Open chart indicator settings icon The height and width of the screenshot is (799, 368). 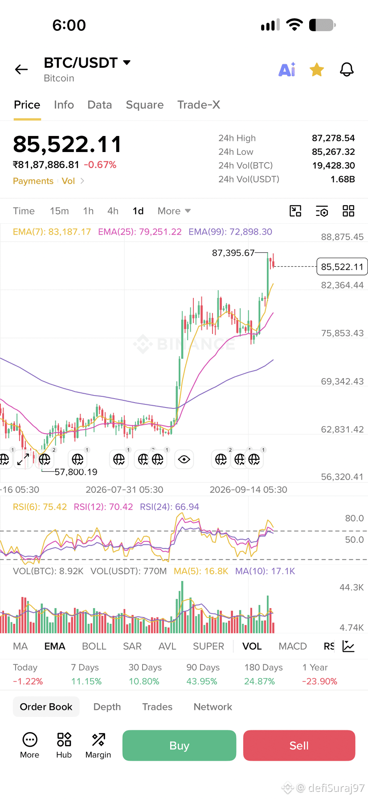[x=322, y=211]
